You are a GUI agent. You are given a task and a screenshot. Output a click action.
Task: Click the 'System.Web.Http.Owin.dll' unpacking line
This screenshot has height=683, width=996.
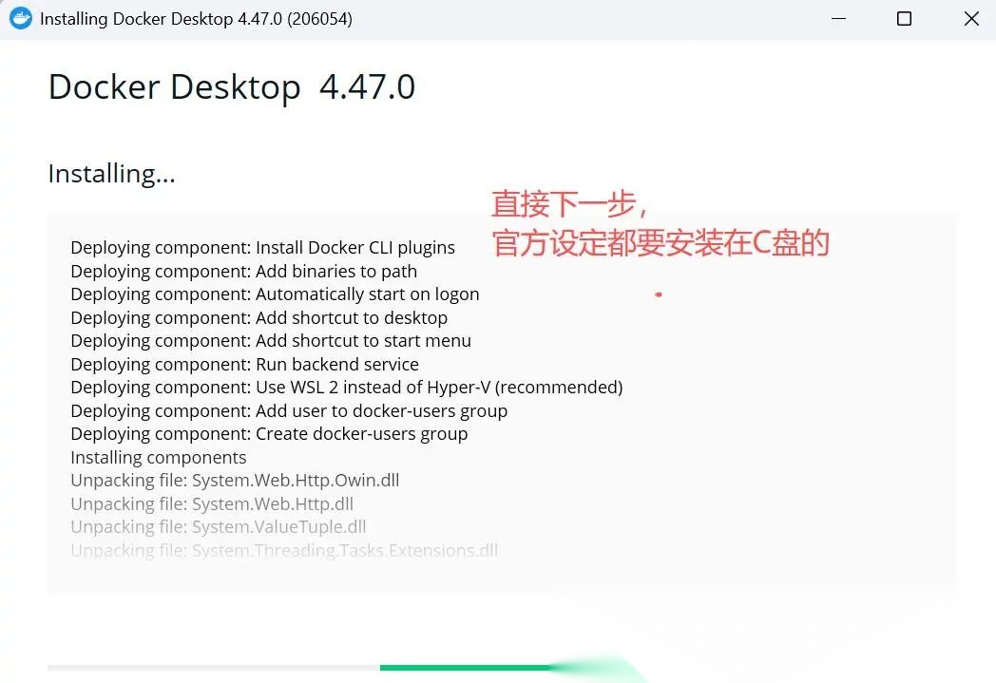point(235,481)
